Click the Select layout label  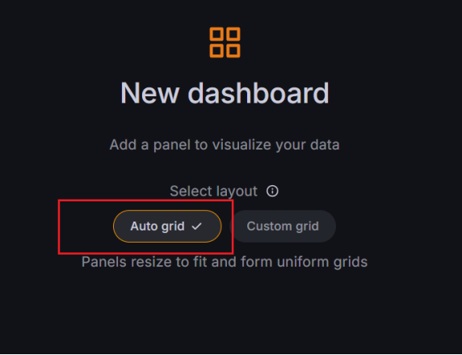[x=213, y=191]
